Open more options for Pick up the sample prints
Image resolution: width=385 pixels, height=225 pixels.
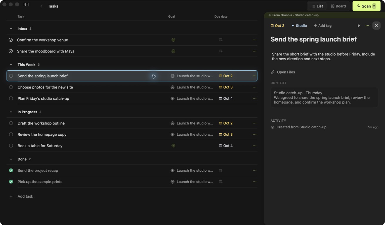coord(254,182)
